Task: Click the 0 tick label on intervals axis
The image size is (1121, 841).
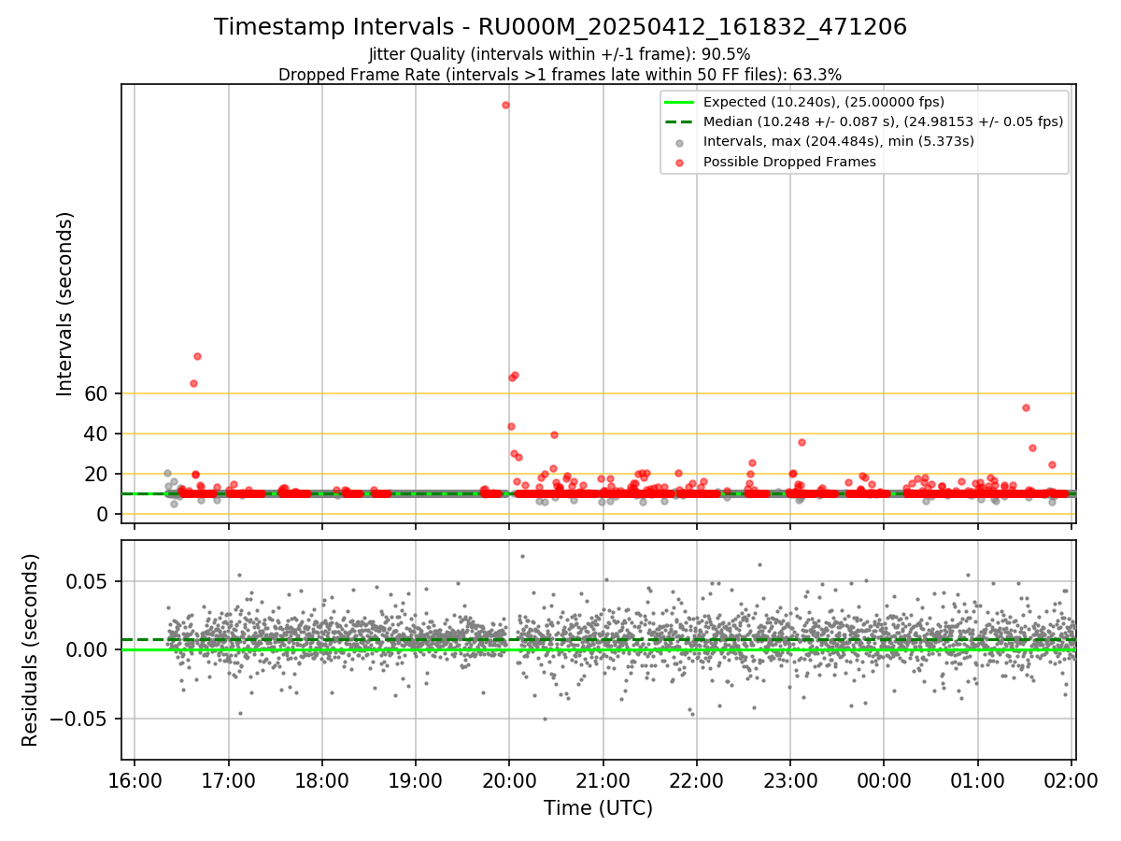Action: pyautogui.click(x=106, y=514)
